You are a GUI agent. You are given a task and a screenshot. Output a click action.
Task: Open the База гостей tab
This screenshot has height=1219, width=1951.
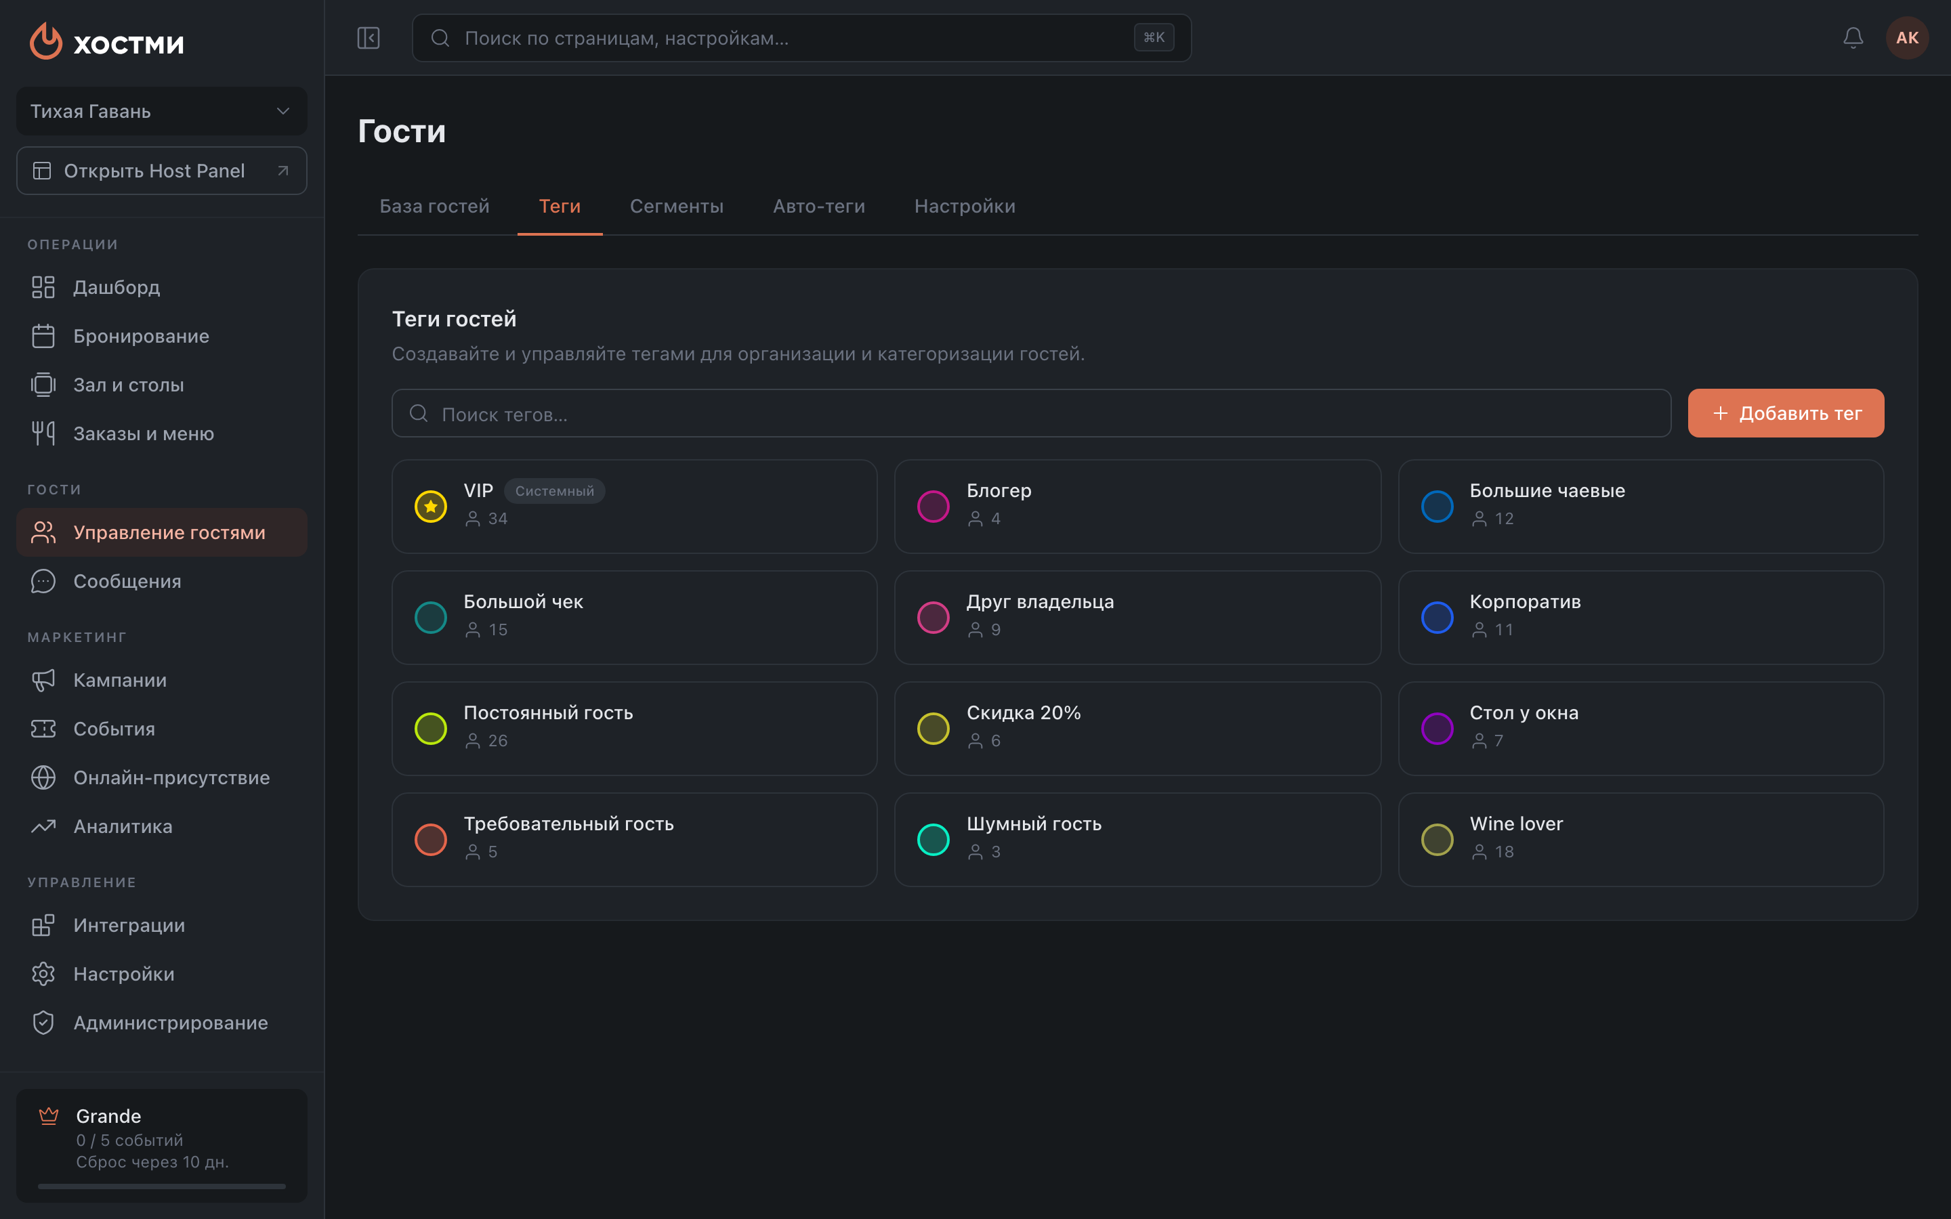point(434,207)
